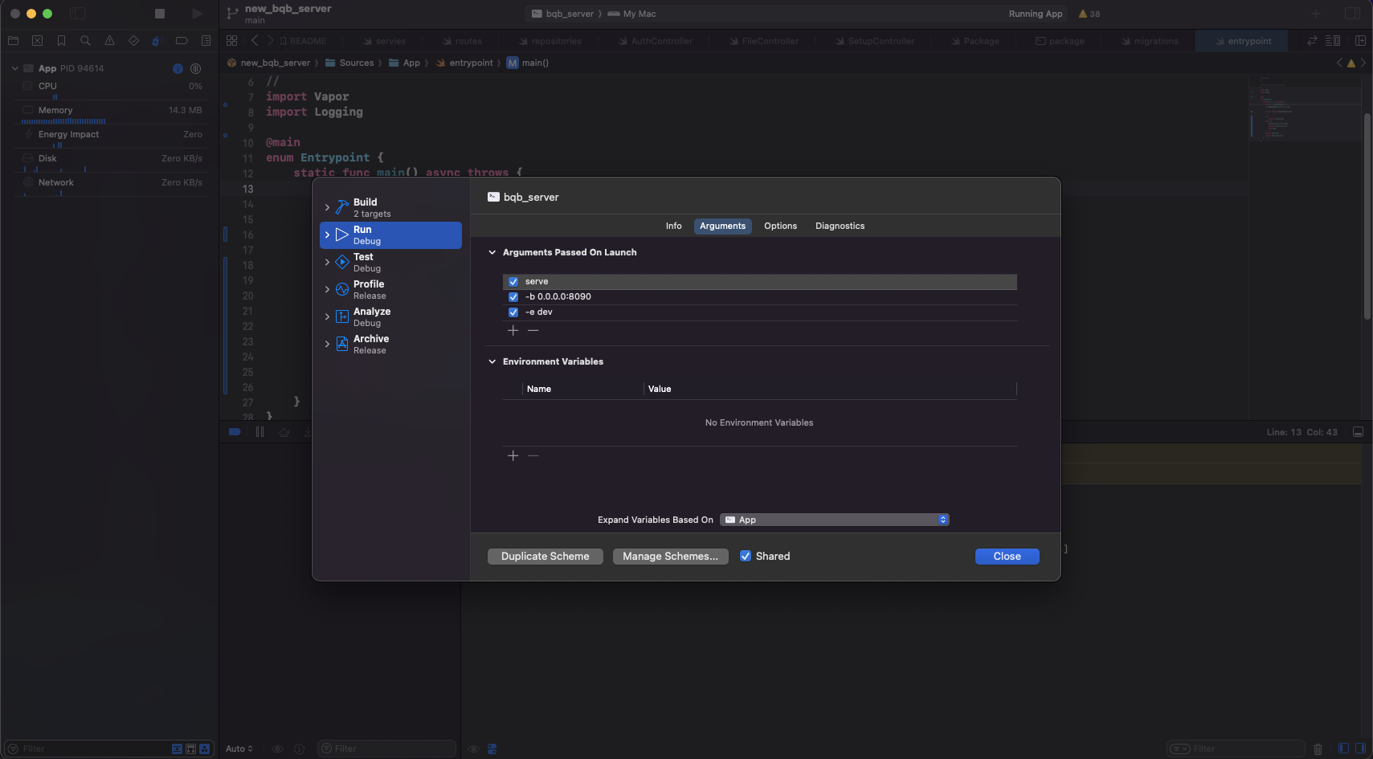Click the Run play button in toolbar
This screenshot has height=759, width=1373.
point(197,14)
